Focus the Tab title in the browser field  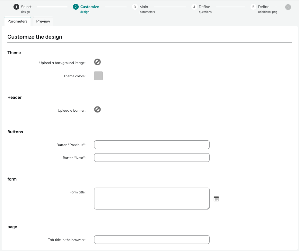152,239
